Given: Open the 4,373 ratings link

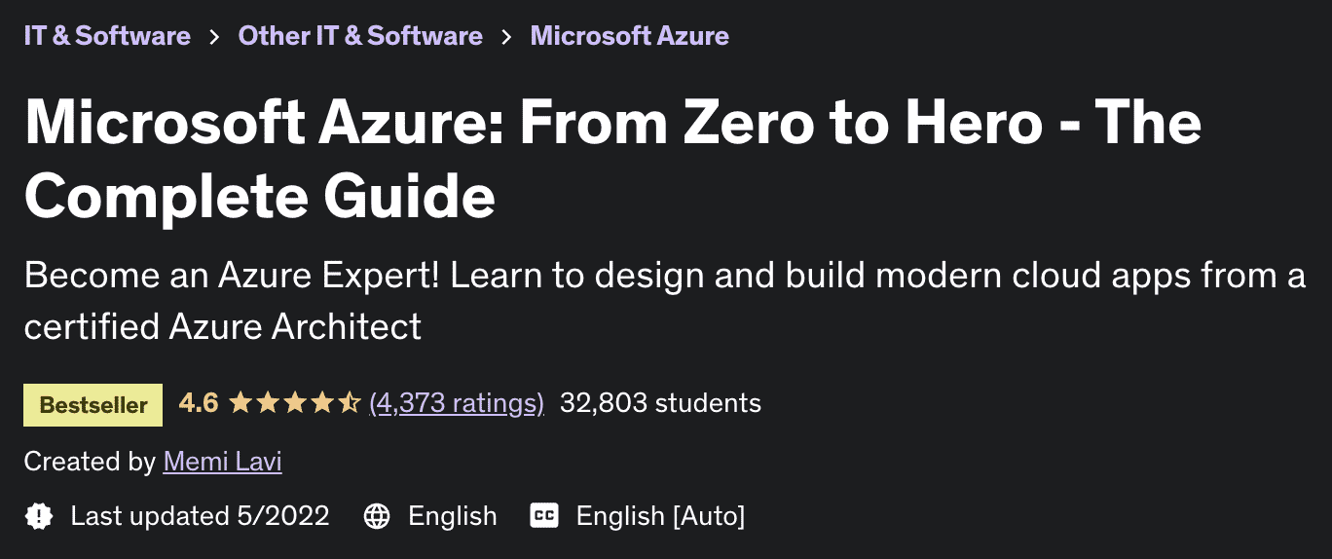Looking at the screenshot, I should [457, 402].
